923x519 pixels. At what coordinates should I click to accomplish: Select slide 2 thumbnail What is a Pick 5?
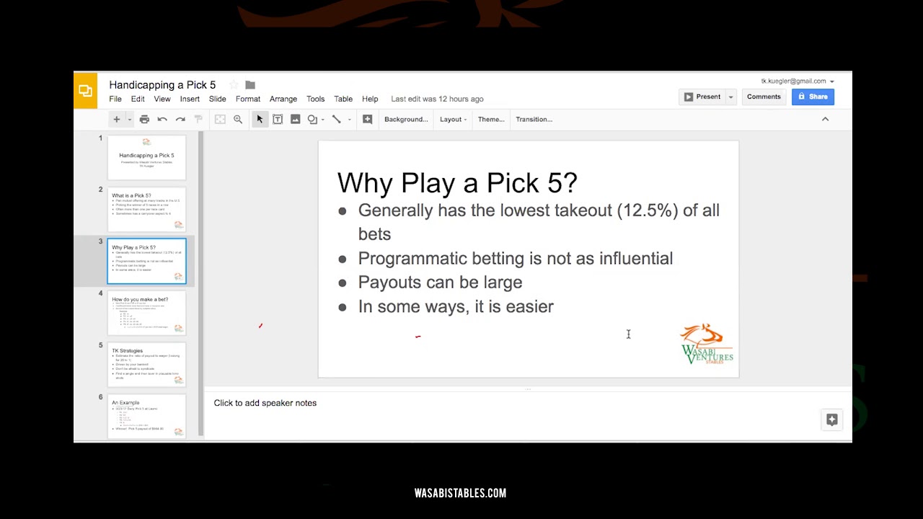coord(146,209)
